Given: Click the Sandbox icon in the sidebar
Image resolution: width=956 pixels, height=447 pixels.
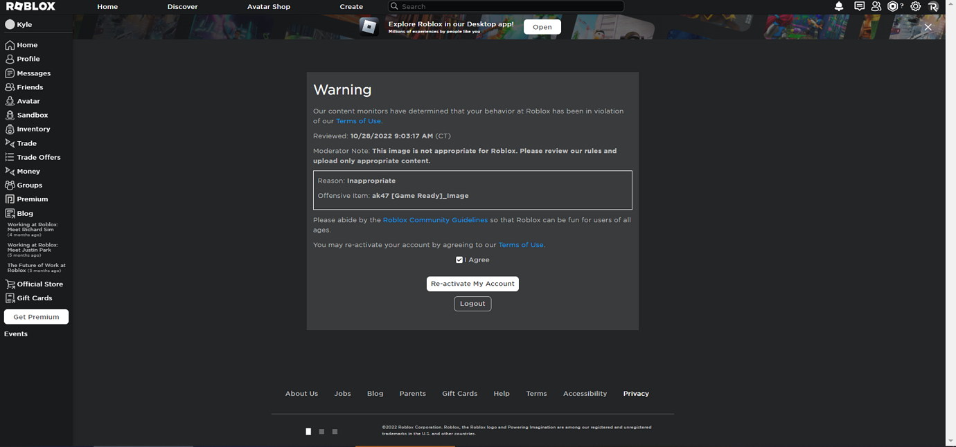Looking at the screenshot, I should (10, 115).
